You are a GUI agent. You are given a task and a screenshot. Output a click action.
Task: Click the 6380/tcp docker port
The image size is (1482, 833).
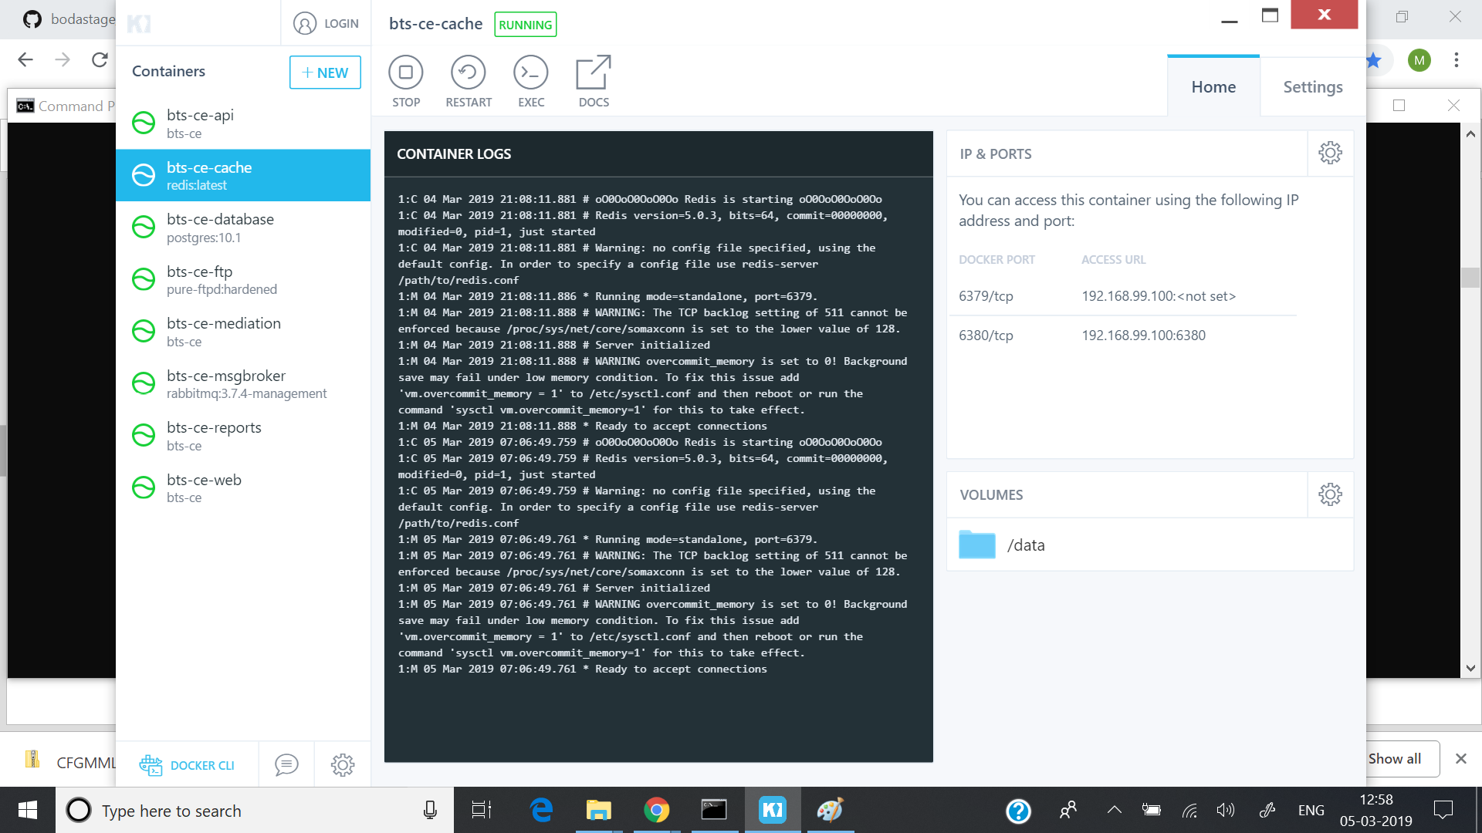(986, 335)
